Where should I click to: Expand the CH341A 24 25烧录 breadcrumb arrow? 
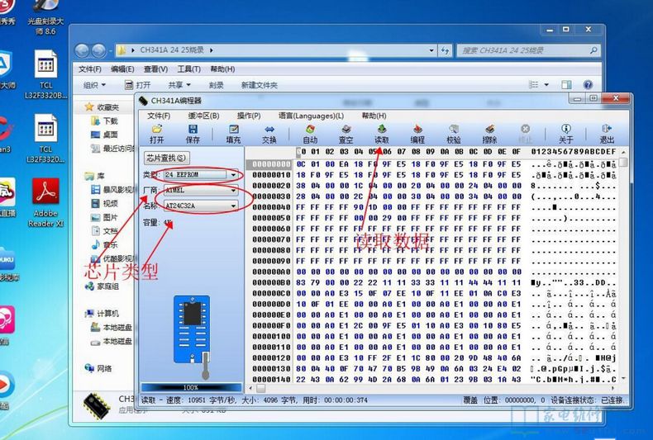[x=211, y=50]
